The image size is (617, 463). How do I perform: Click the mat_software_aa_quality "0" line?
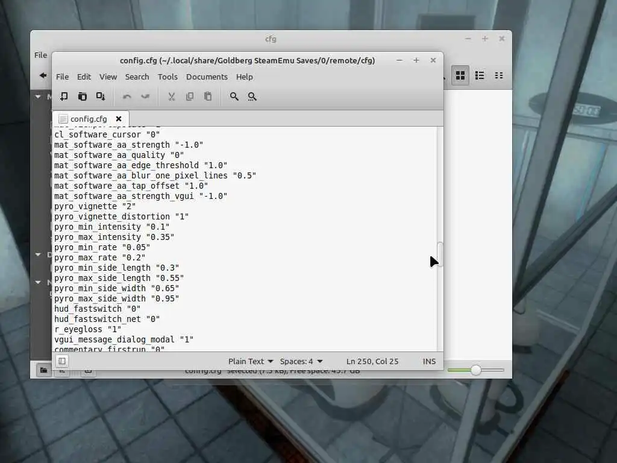pyautogui.click(x=119, y=155)
